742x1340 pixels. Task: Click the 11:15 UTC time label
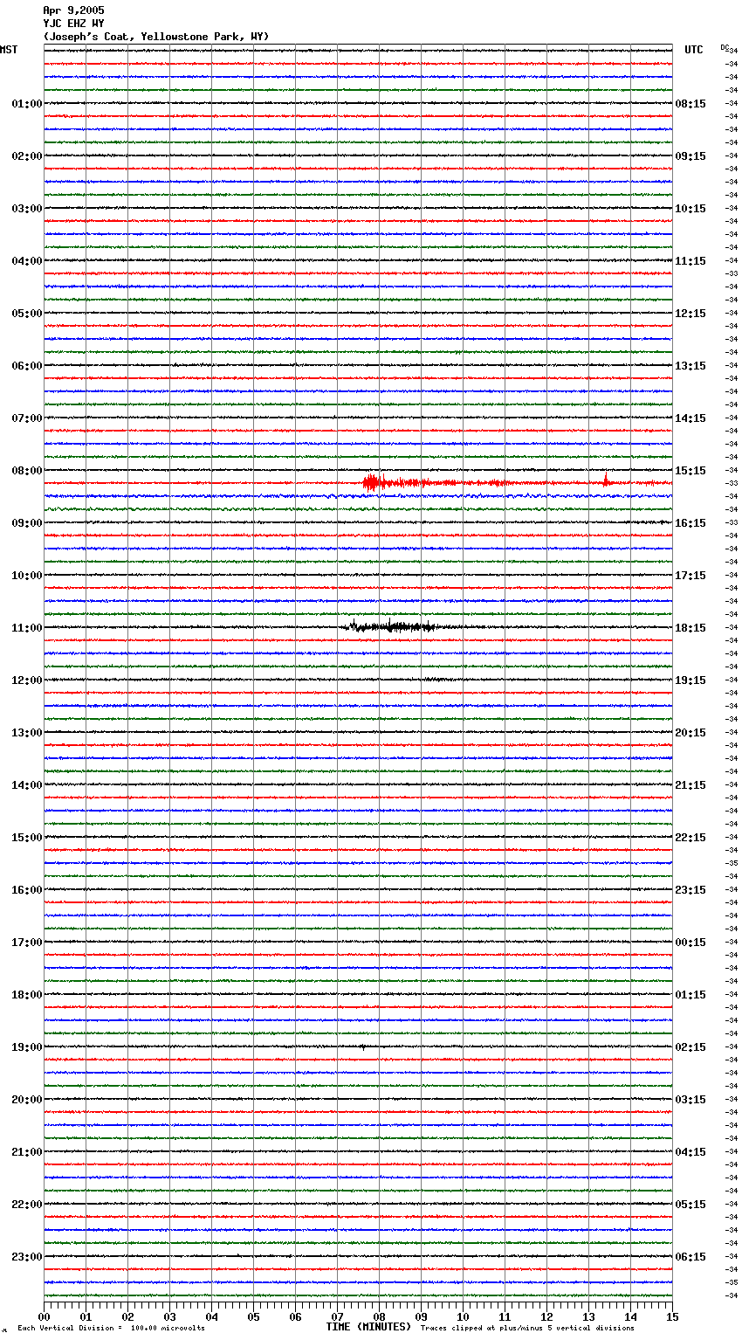(690, 261)
